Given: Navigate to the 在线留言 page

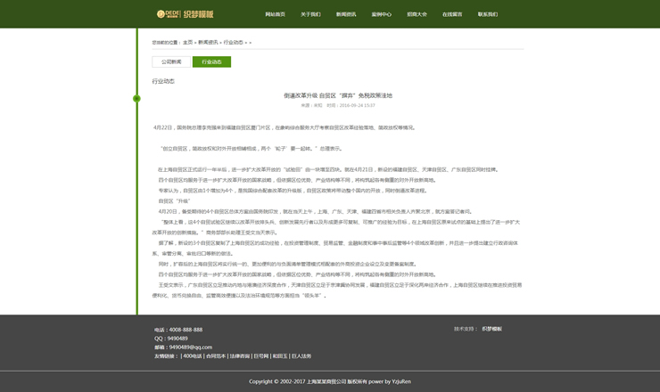Looking at the screenshot, I should 452,14.
